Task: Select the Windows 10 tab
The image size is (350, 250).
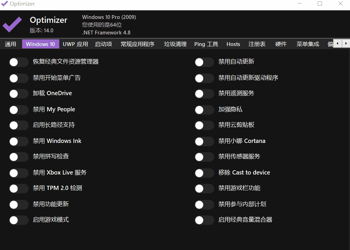Action: 40,44
